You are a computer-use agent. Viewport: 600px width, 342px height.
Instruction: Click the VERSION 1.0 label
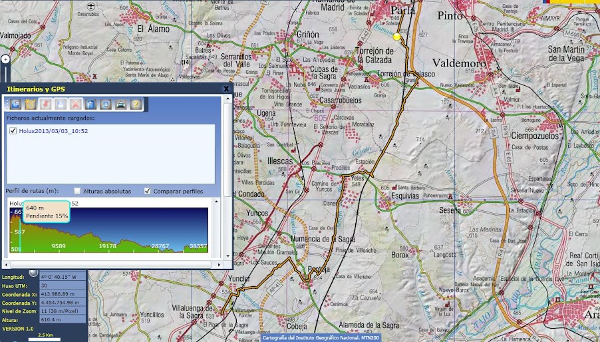pos(18,329)
